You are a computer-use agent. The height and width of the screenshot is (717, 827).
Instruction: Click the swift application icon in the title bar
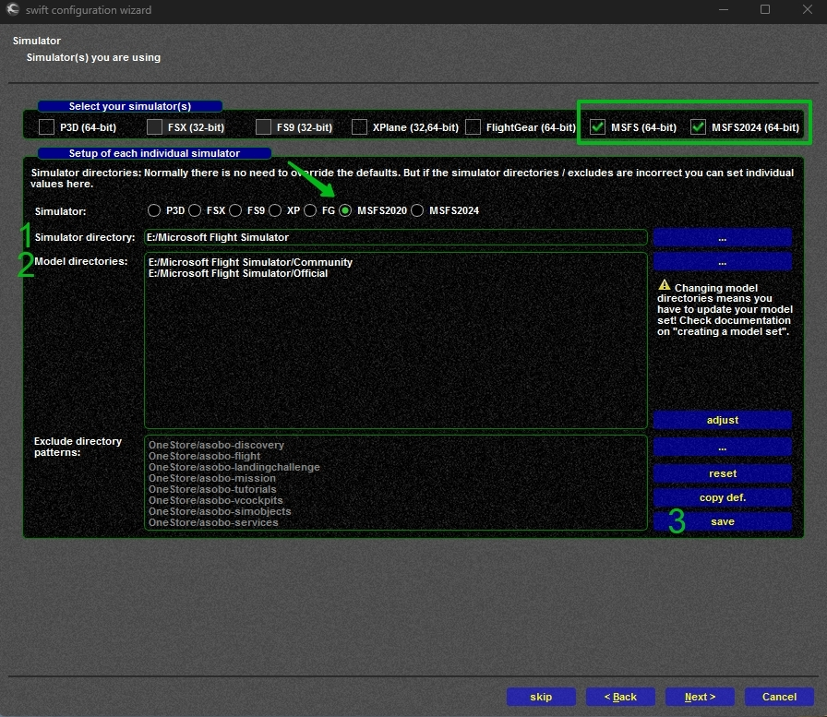coord(13,9)
